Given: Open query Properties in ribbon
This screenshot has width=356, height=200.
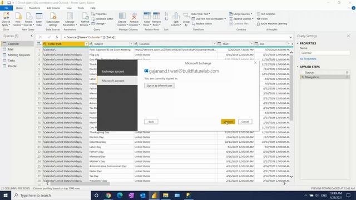Looking at the screenshot, I should 99,14.
